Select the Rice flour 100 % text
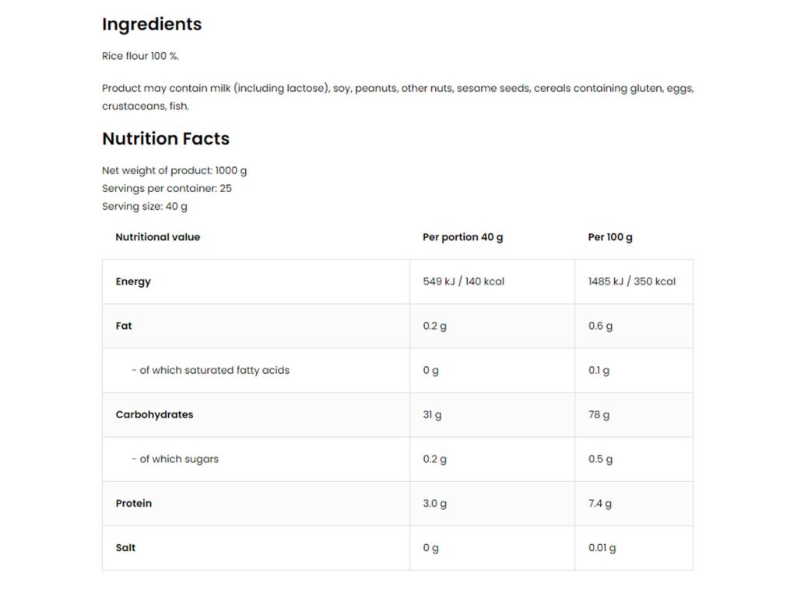The width and height of the screenshot is (797, 597). 140,56
